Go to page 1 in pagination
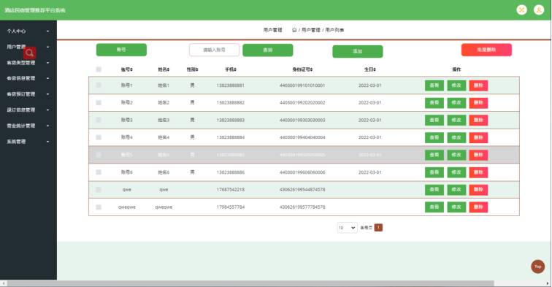The image size is (552, 287). (x=378, y=228)
